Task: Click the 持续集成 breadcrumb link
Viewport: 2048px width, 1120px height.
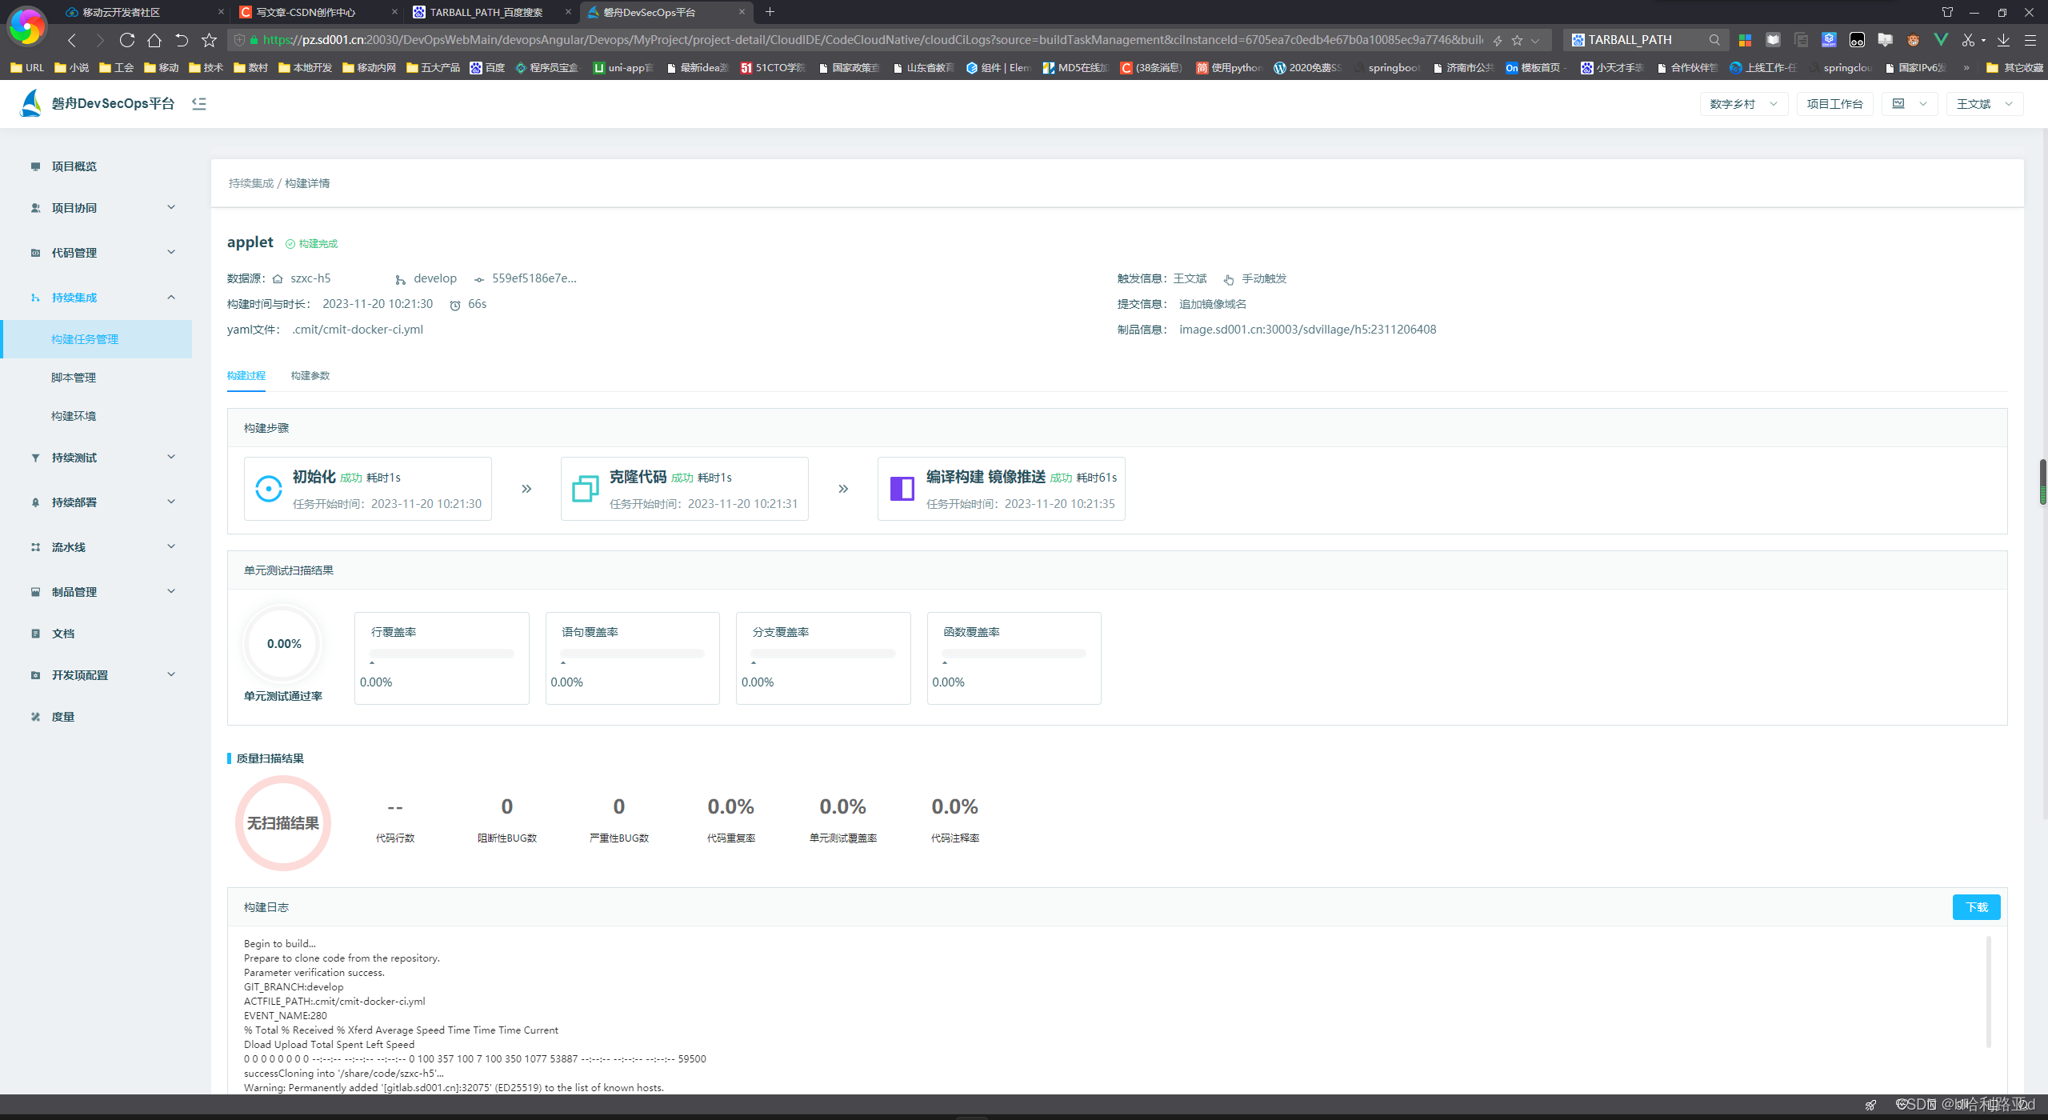Action: point(250,183)
